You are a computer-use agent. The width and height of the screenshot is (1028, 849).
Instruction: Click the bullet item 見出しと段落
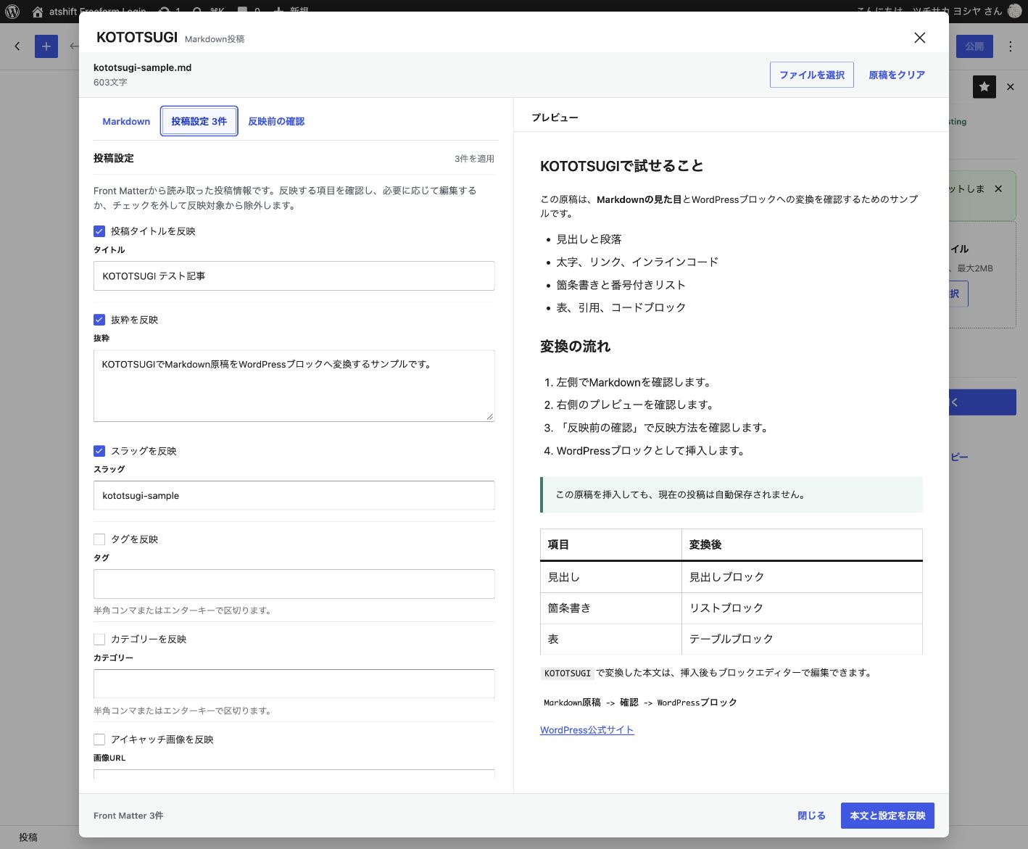(x=589, y=239)
